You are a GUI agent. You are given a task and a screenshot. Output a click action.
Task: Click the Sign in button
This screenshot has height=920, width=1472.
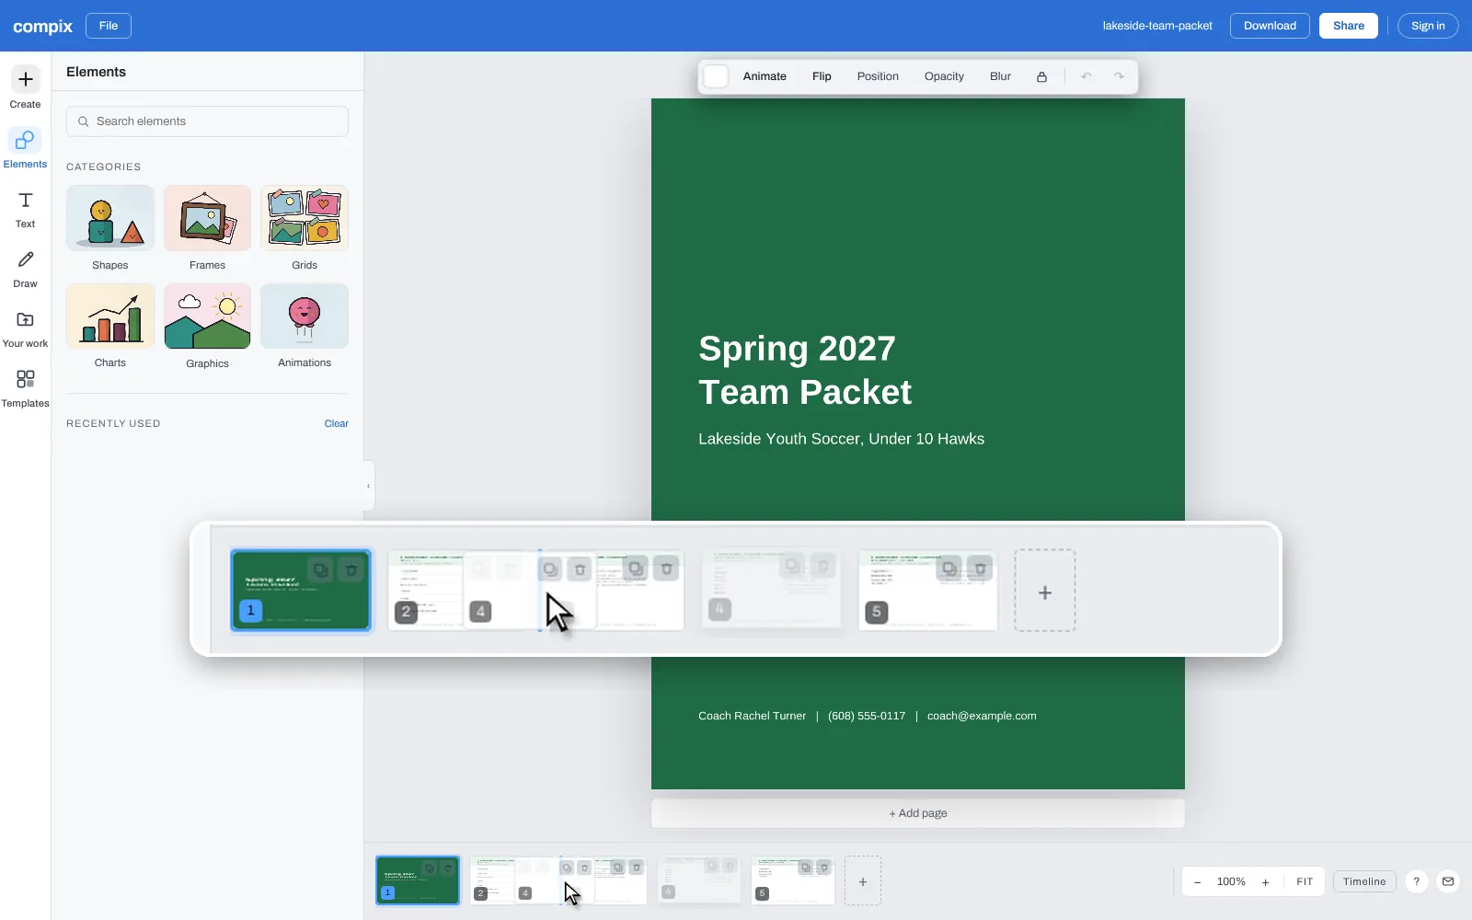tap(1428, 26)
